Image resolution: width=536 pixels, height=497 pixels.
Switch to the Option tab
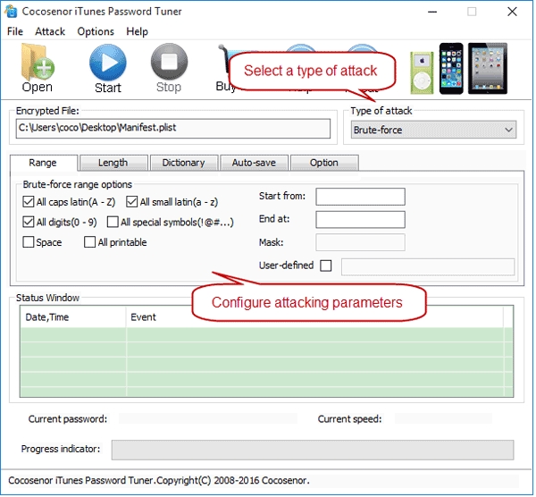[x=324, y=163]
